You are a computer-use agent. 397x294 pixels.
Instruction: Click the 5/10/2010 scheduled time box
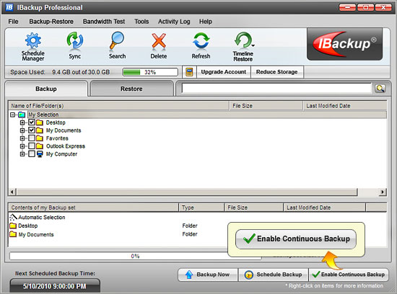[x=55, y=286]
